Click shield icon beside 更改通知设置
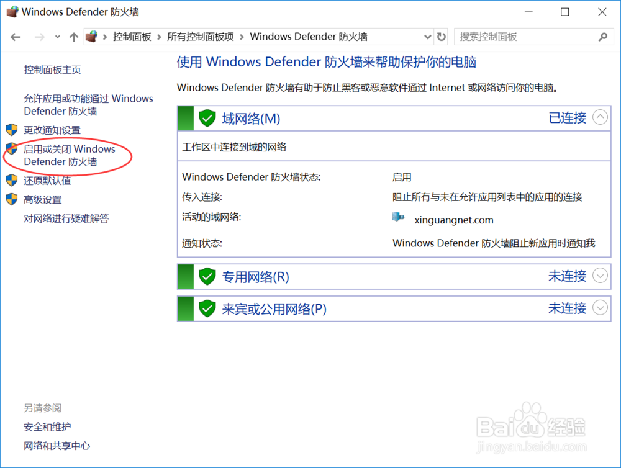The height and width of the screenshot is (468, 621). click(12, 130)
